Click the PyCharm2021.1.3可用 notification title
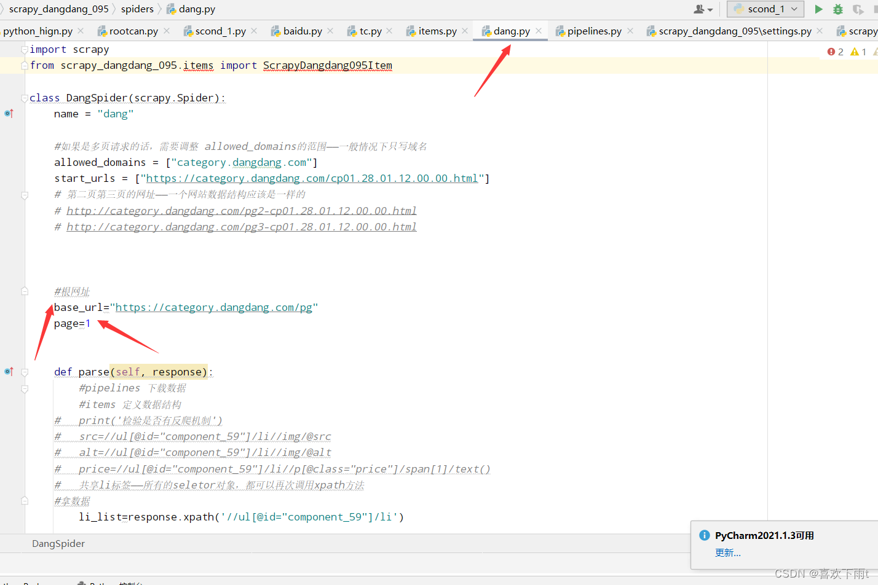This screenshot has height=585, width=878. (x=764, y=536)
